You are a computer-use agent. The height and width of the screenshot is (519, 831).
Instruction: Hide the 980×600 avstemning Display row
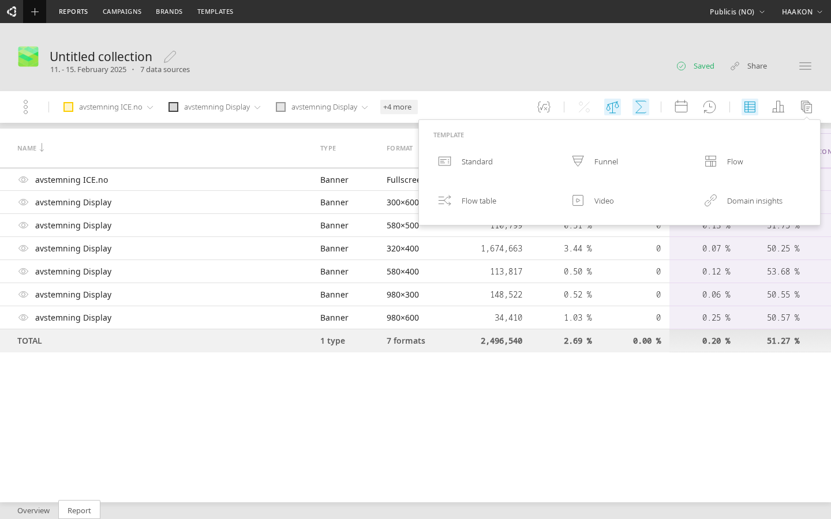[x=23, y=318]
